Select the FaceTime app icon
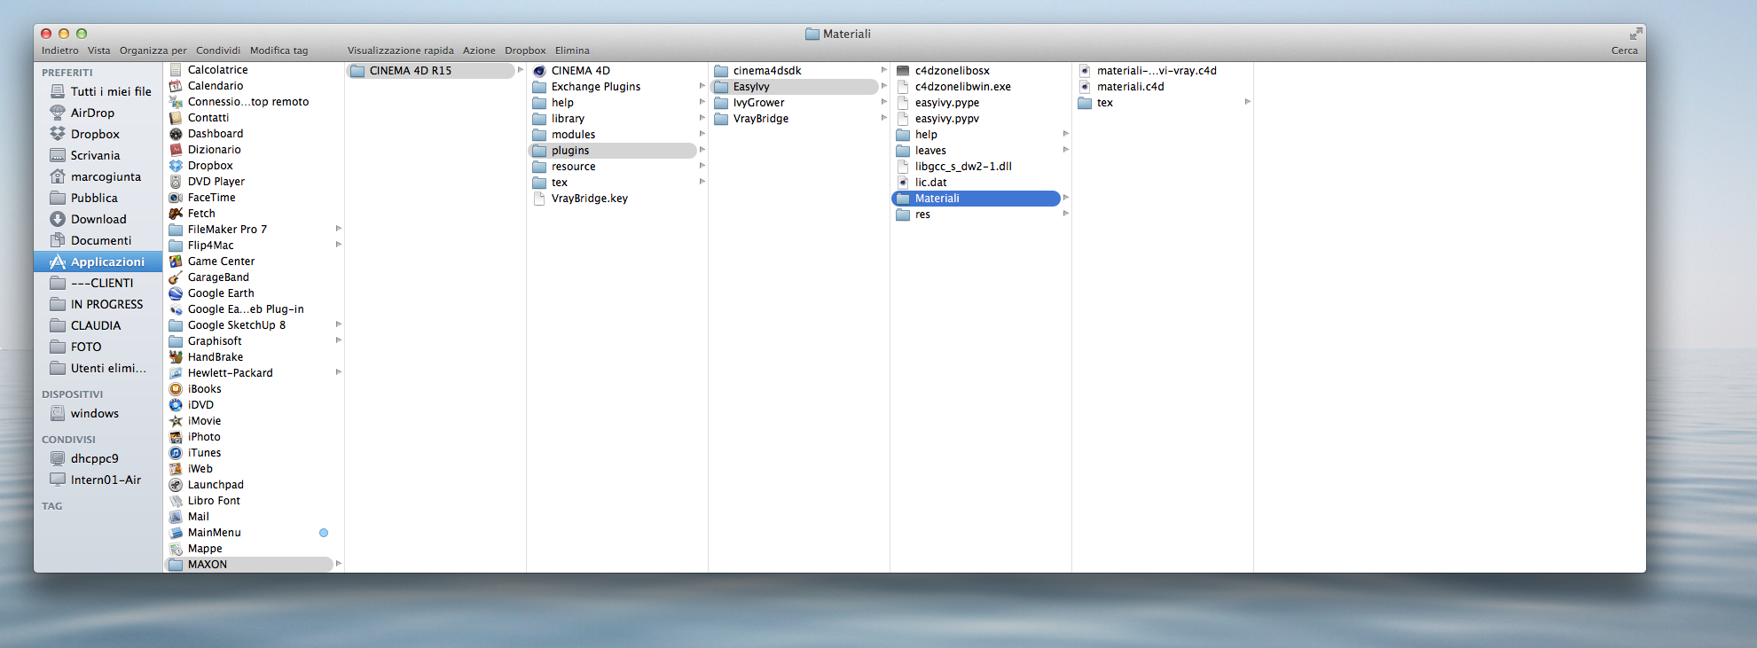1757x648 pixels. [176, 198]
